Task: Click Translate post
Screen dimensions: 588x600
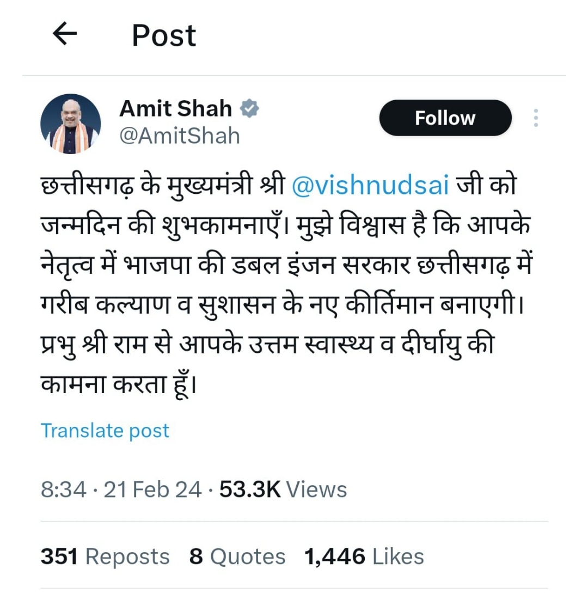Action: tap(105, 431)
